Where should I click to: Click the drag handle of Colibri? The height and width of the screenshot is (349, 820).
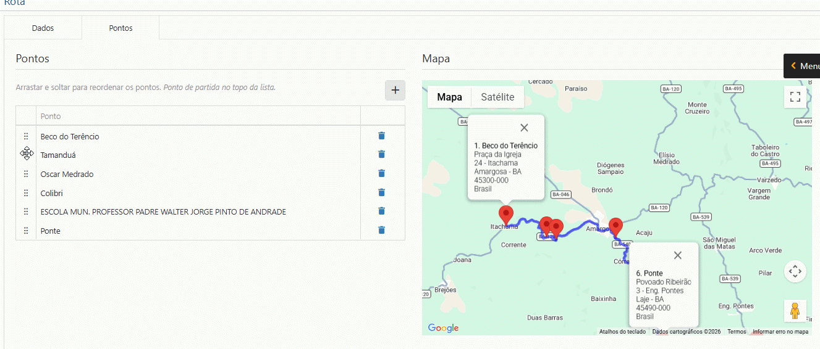point(26,193)
